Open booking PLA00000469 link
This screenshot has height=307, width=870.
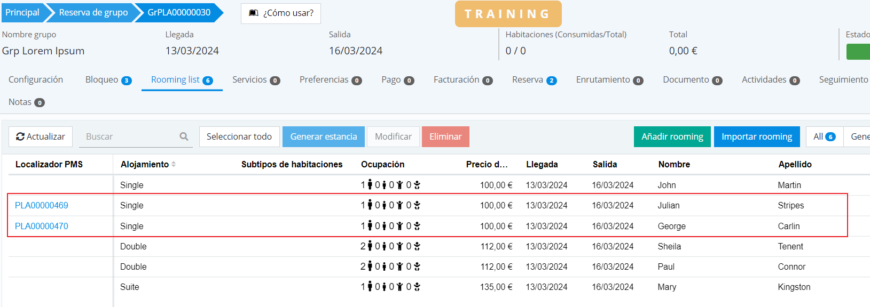pos(42,206)
